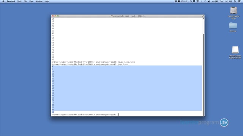The width and height of the screenshot is (243, 136).
Task: Click the Thu 11:41 AM clock
Action: (x=226, y=1)
